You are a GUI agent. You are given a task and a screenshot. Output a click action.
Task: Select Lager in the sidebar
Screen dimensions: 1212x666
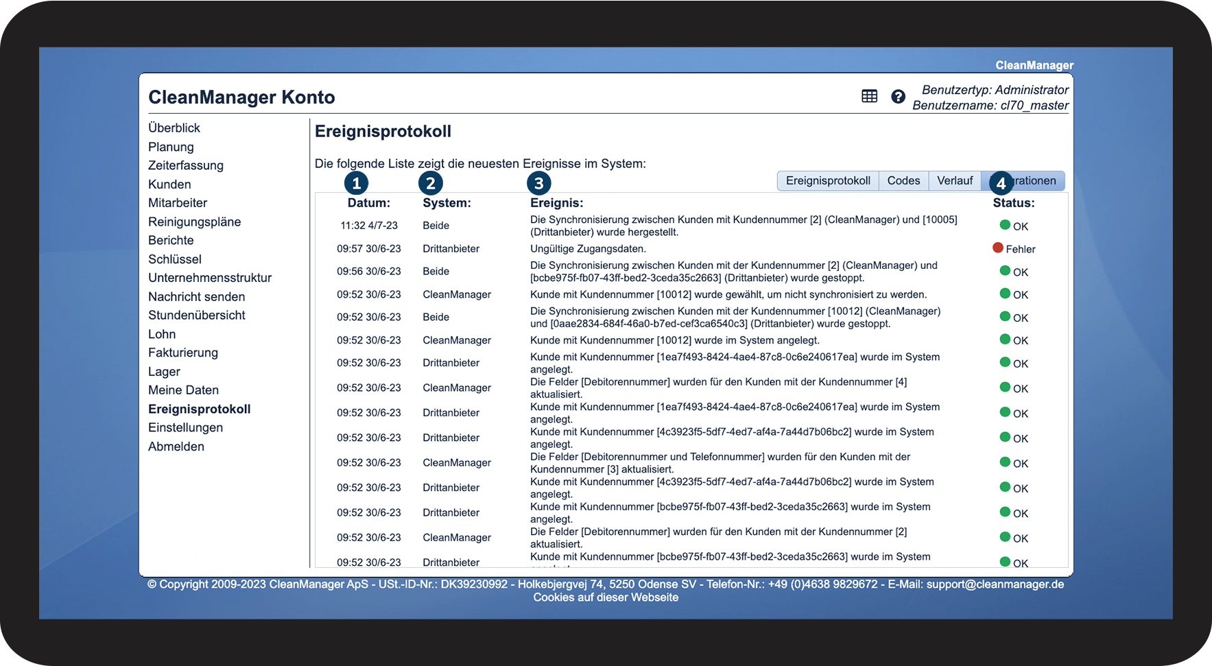click(x=164, y=372)
